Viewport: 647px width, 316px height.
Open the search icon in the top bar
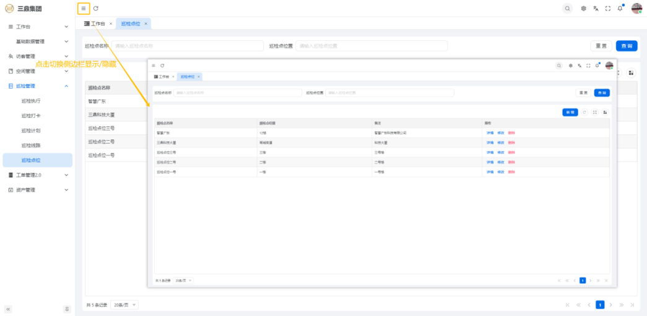pyautogui.click(x=567, y=8)
